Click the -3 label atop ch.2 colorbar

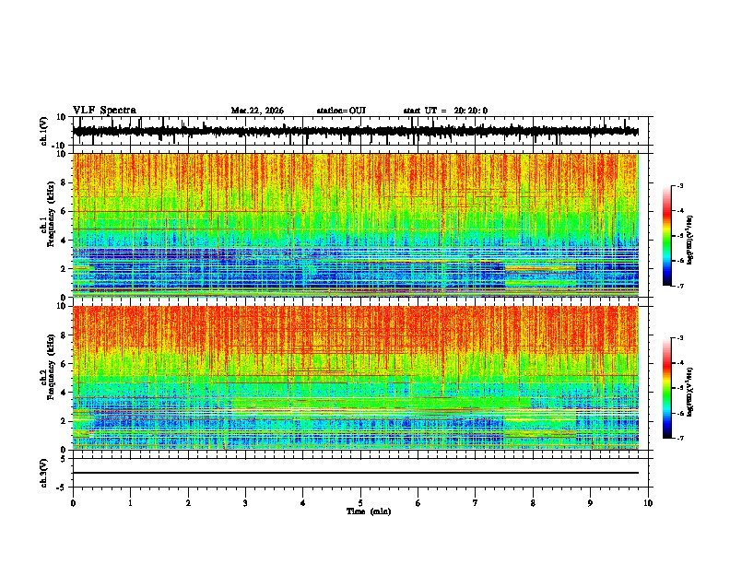pyautogui.click(x=679, y=338)
